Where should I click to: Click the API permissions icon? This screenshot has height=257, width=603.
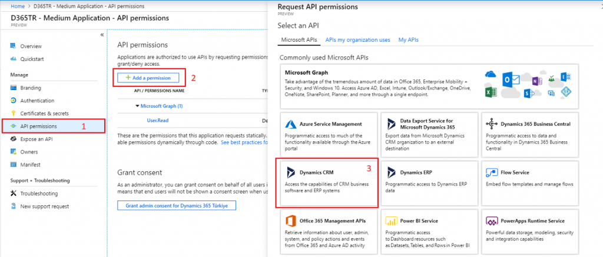coord(14,126)
